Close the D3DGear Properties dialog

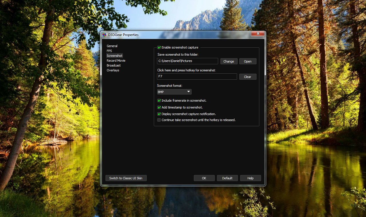(x=258, y=34)
